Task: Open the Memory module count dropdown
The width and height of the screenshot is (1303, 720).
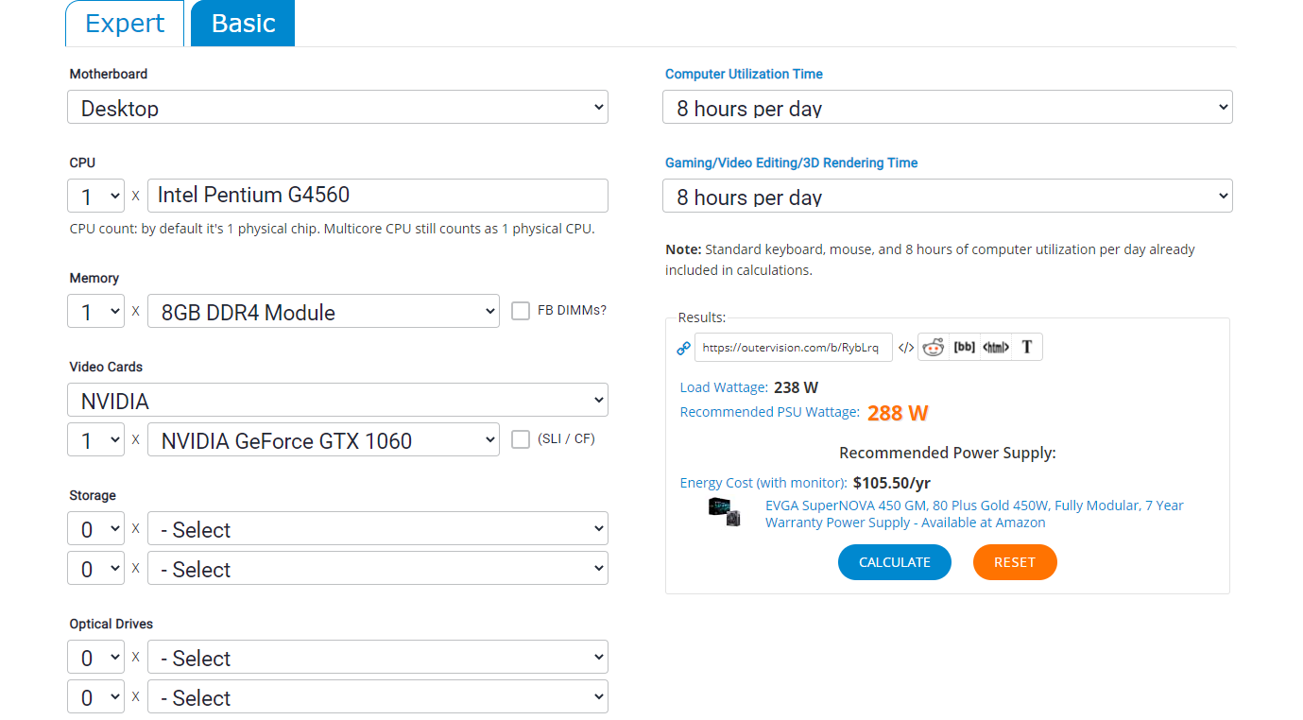Action: coord(95,311)
